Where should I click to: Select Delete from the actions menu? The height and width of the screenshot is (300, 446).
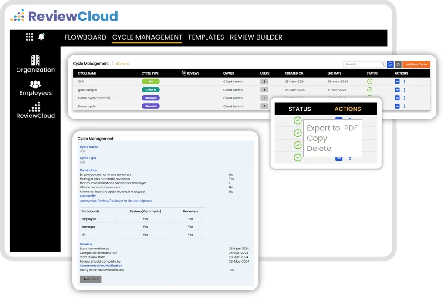319,148
